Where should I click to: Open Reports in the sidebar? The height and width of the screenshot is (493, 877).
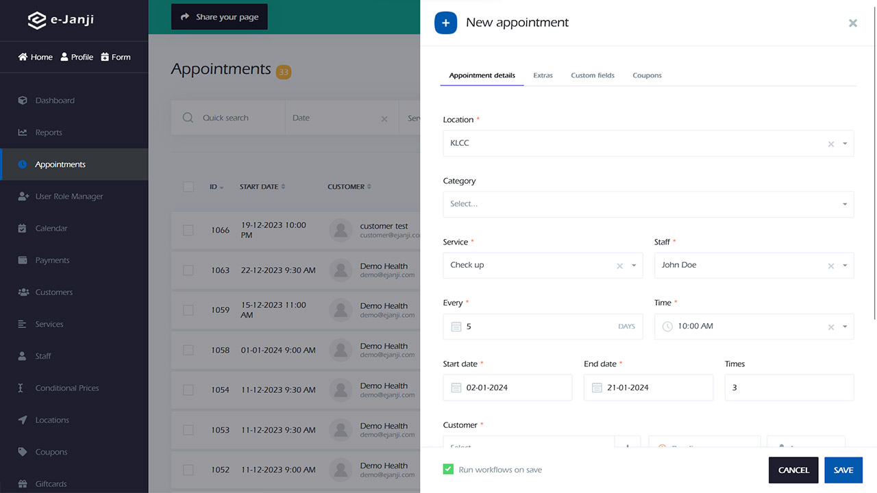(x=74, y=133)
